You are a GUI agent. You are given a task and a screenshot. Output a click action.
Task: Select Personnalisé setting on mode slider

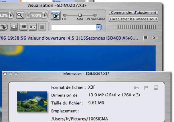95,15
